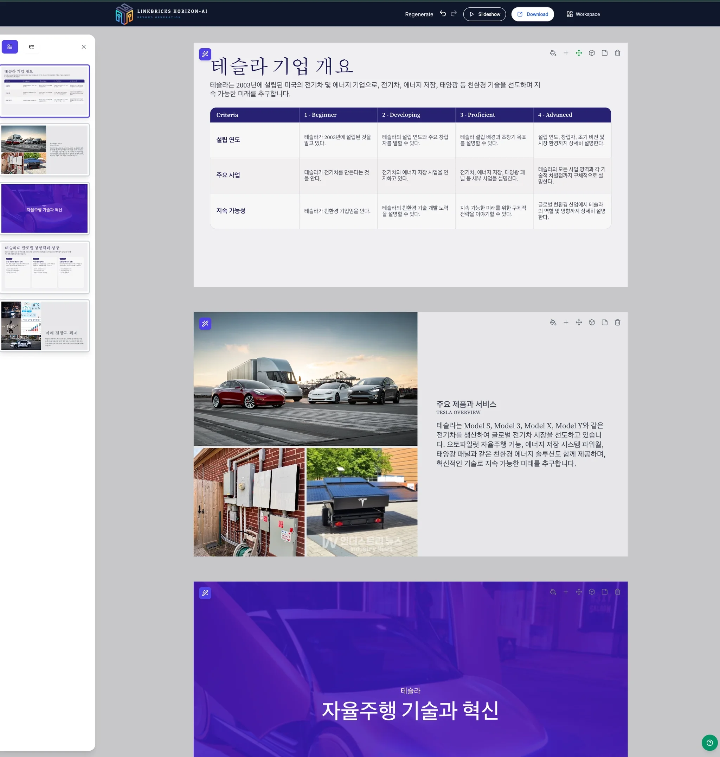Switch the slide panel to outline view

click(32, 47)
